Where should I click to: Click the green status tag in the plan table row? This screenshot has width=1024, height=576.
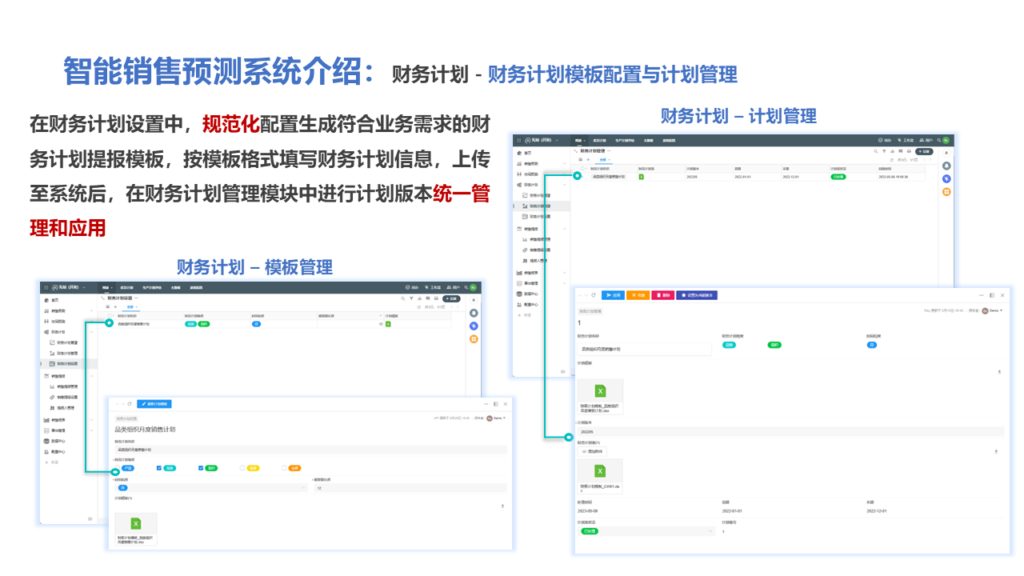tap(838, 177)
